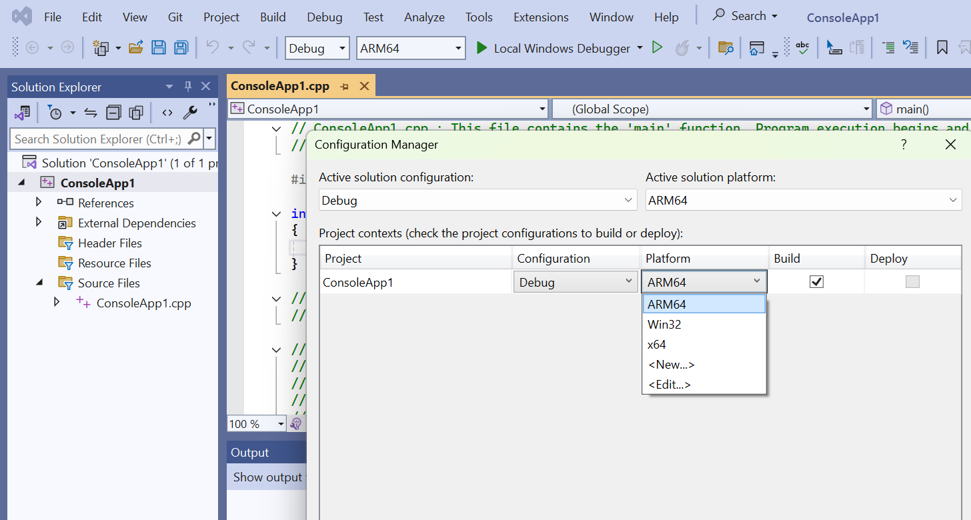Image resolution: width=971 pixels, height=520 pixels.
Task: Choose <Edit...> in the platform list
Action: (704, 385)
